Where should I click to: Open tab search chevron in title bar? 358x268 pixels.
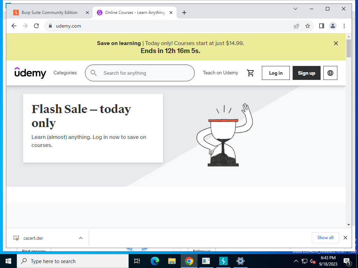coord(295,9)
